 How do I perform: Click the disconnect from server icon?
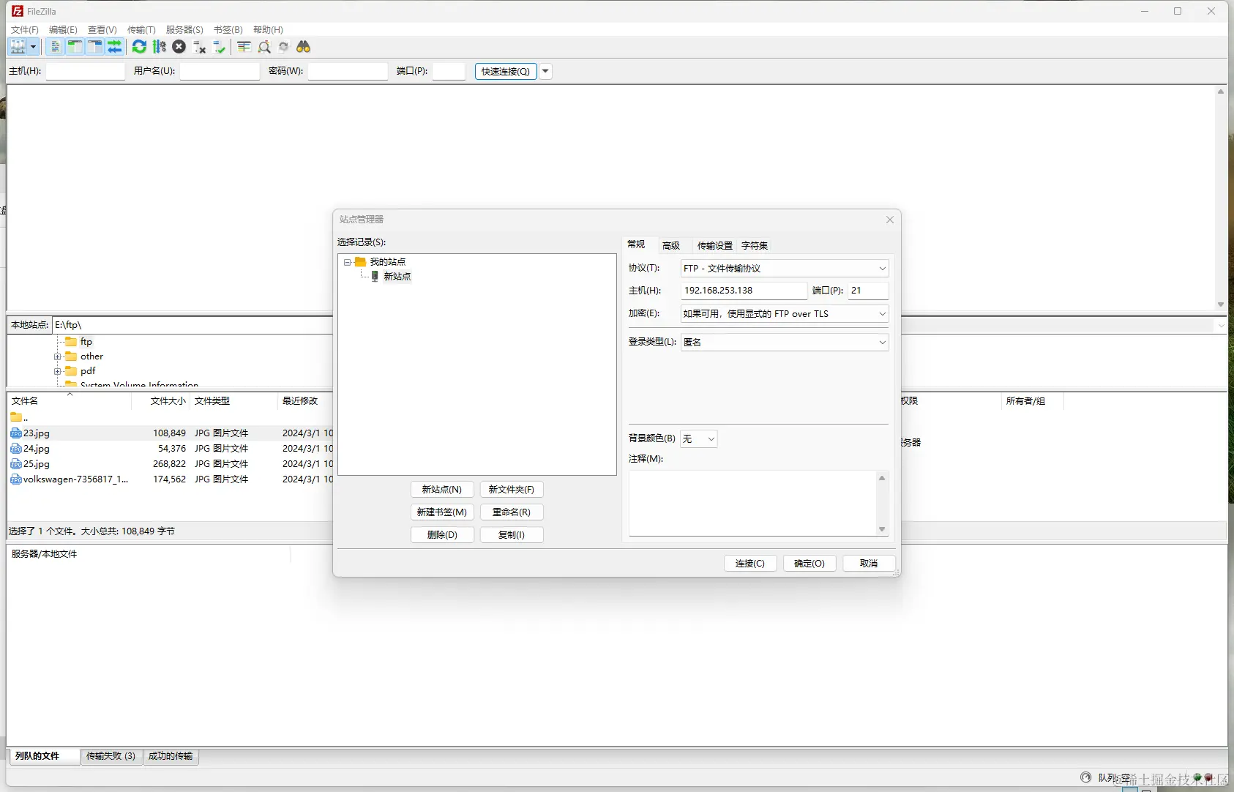pyautogui.click(x=199, y=47)
